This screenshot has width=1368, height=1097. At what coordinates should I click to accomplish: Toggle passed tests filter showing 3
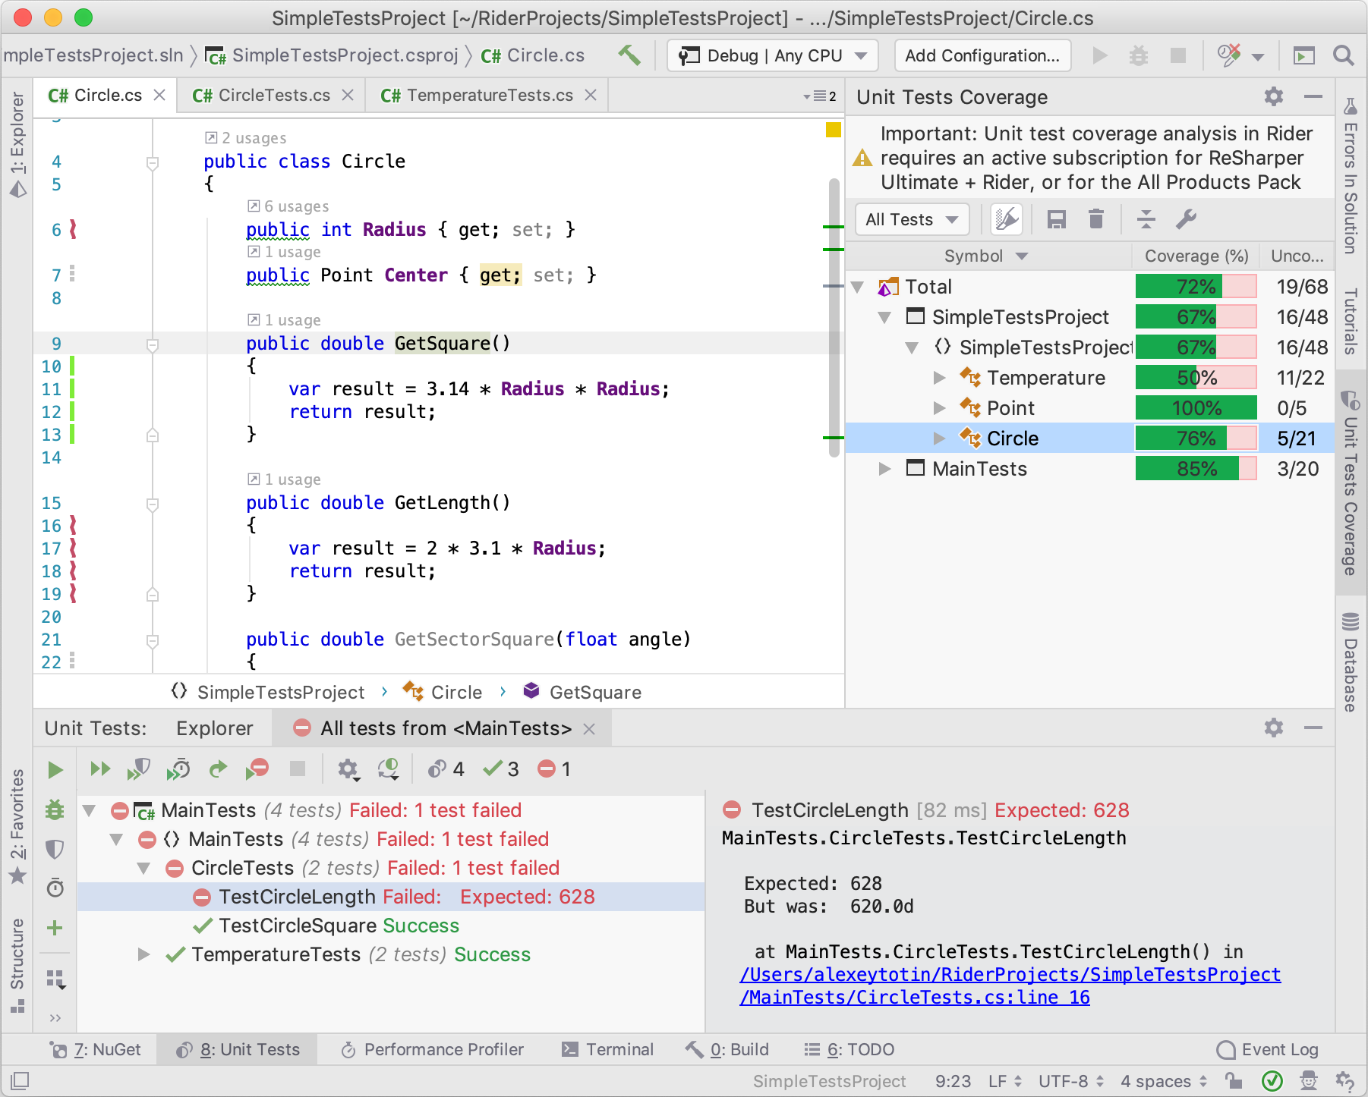coord(501,769)
